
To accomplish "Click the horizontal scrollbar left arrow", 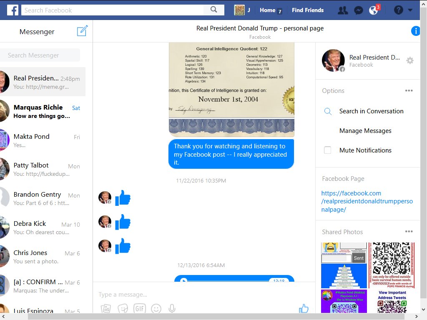I will (3, 317).
